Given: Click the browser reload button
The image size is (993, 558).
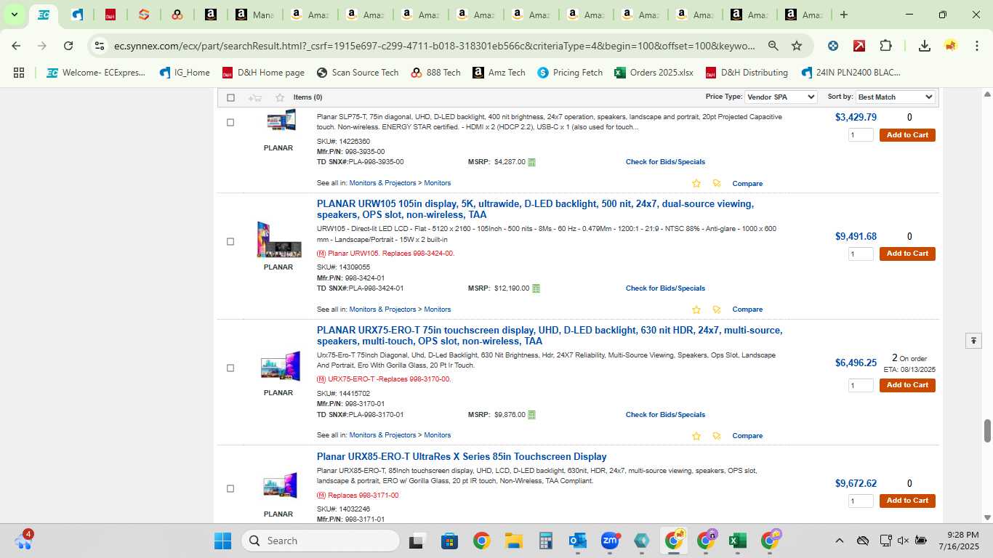Looking at the screenshot, I should click(68, 46).
